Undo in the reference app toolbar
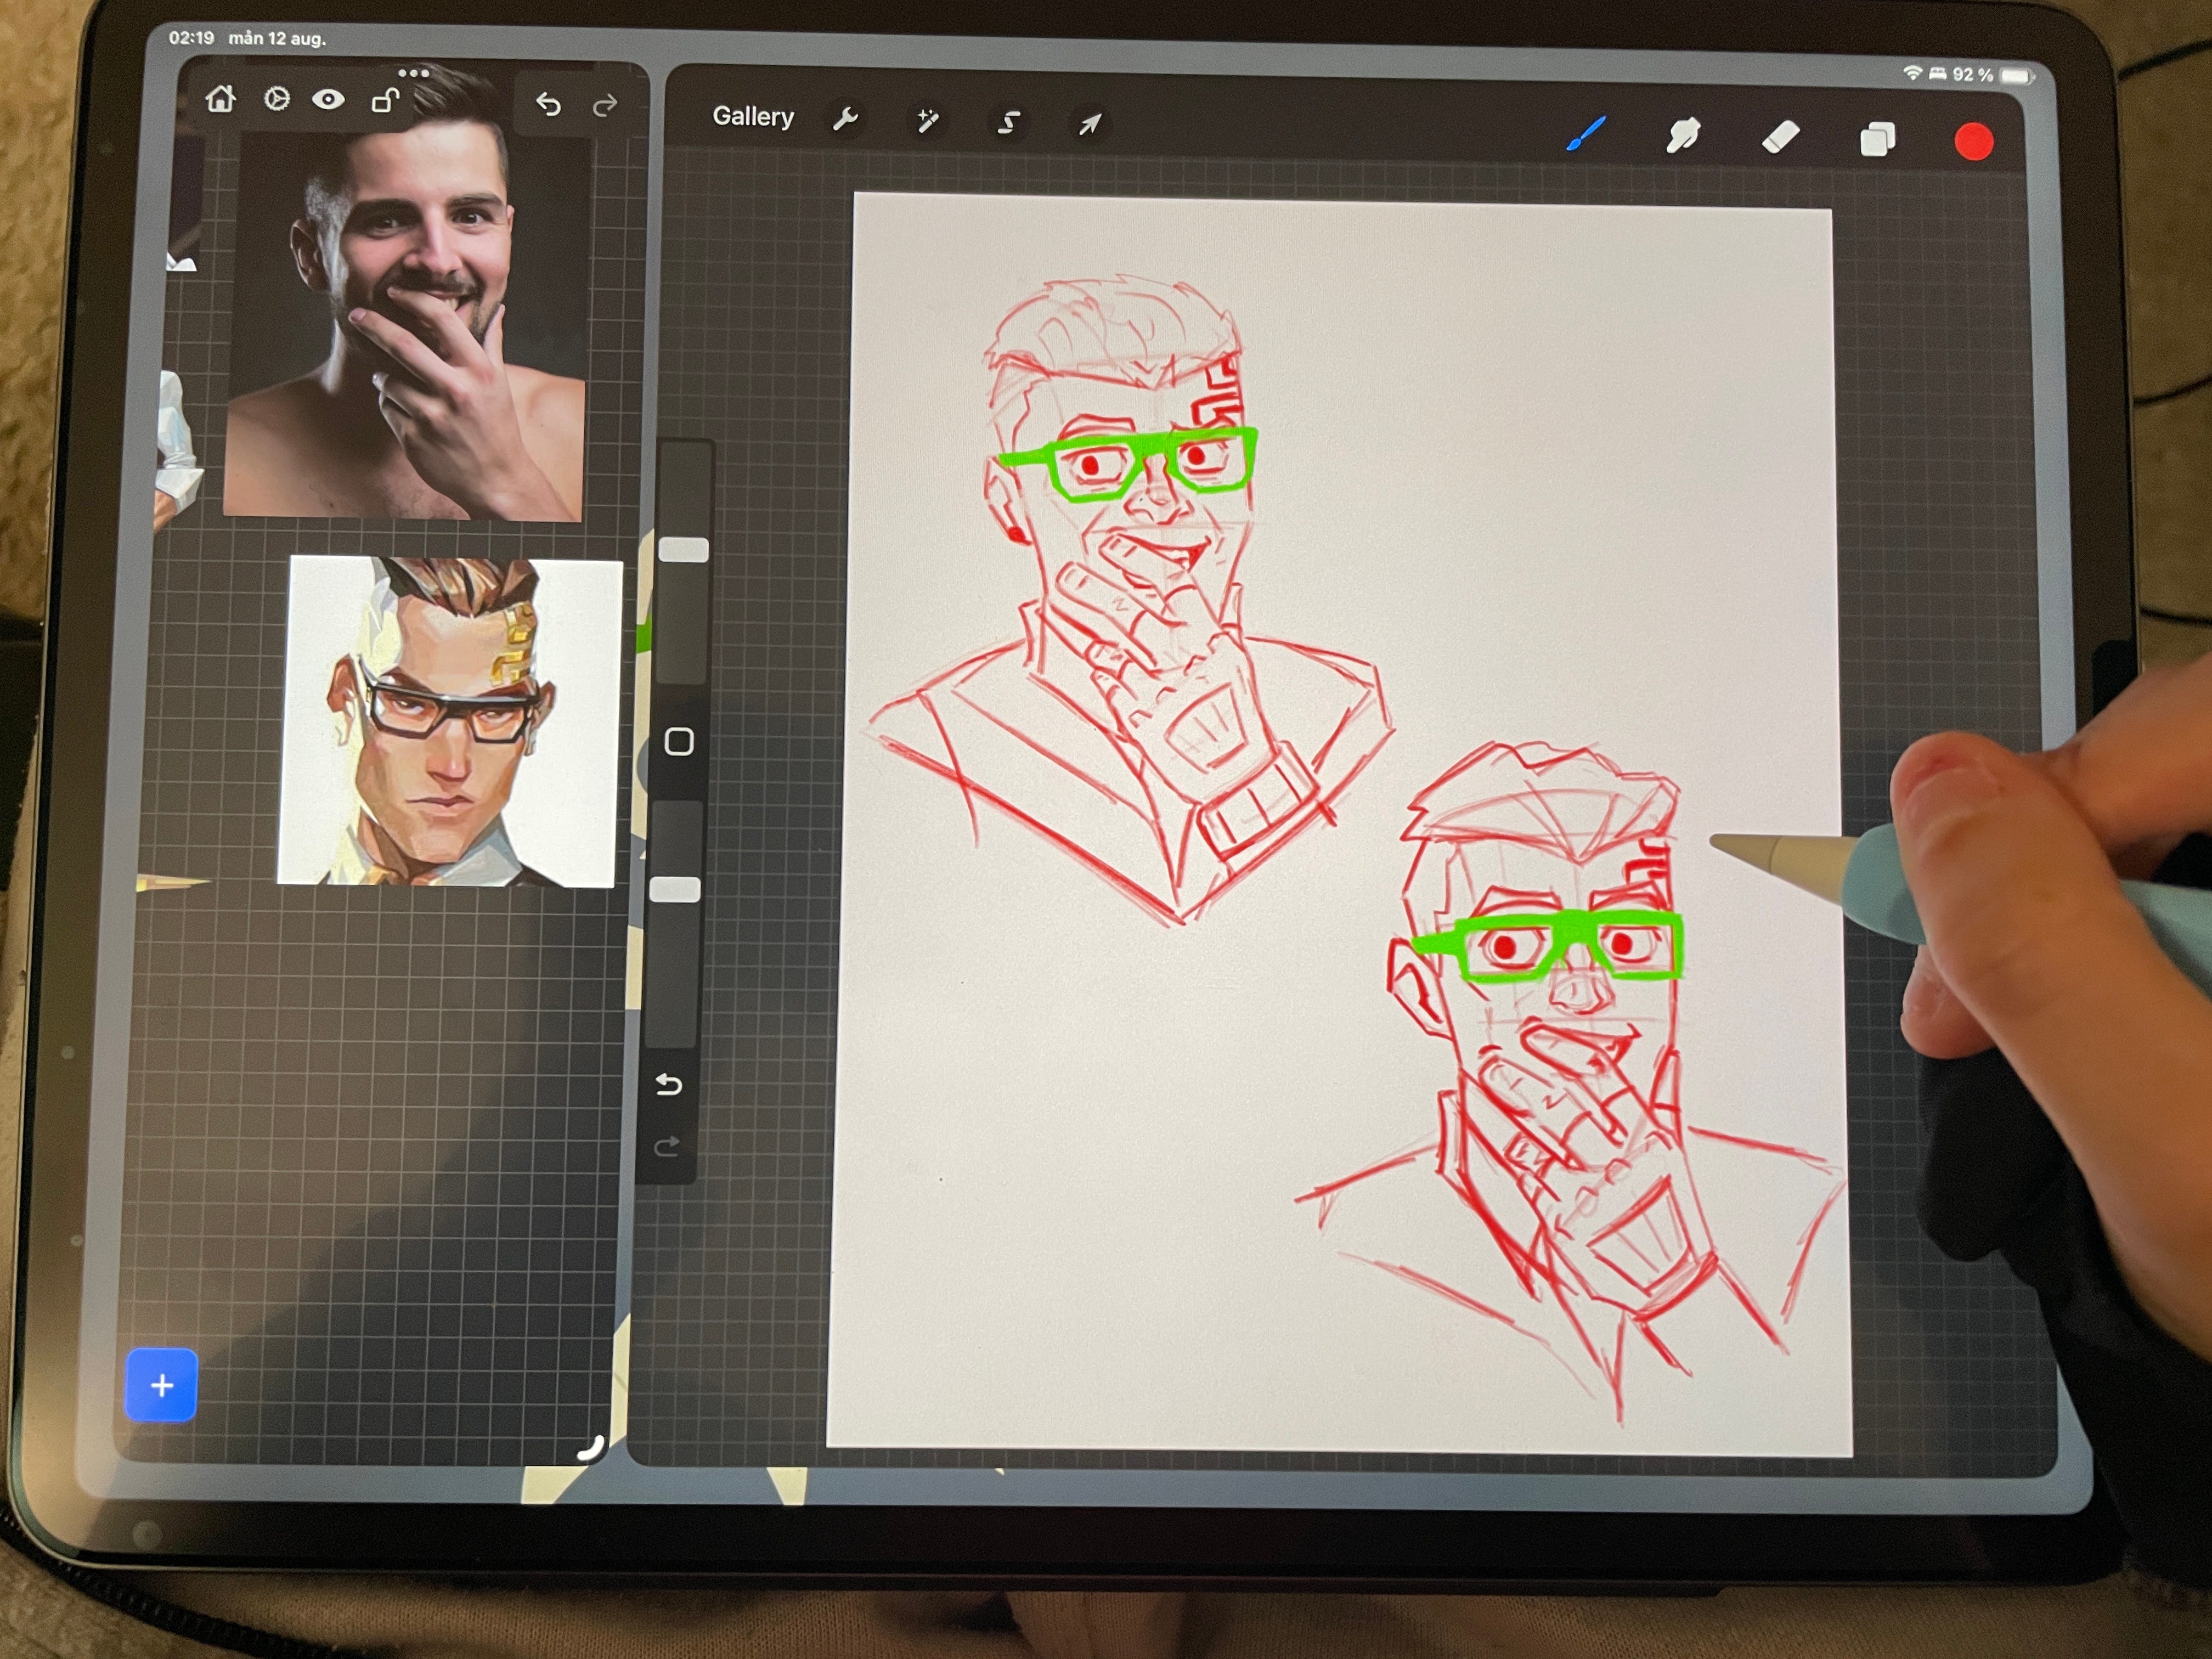The width and height of the screenshot is (2212, 1659). pyautogui.click(x=548, y=103)
